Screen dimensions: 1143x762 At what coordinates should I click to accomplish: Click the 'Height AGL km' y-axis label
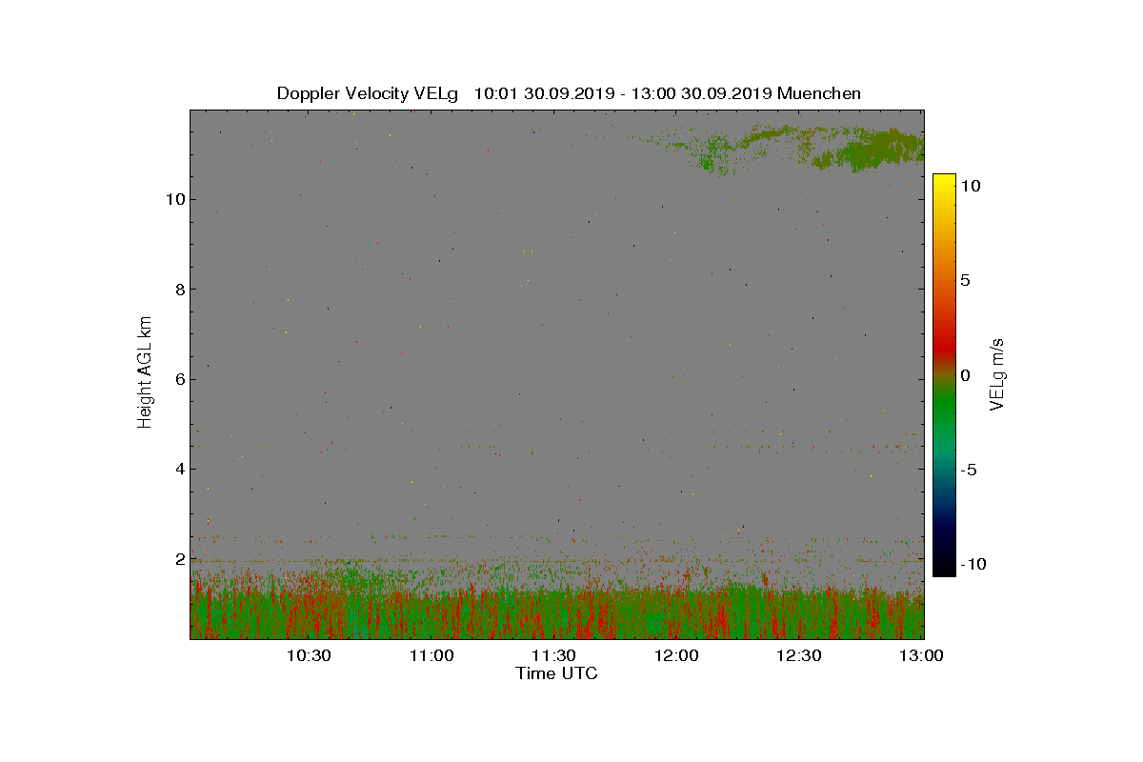tap(145, 371)
